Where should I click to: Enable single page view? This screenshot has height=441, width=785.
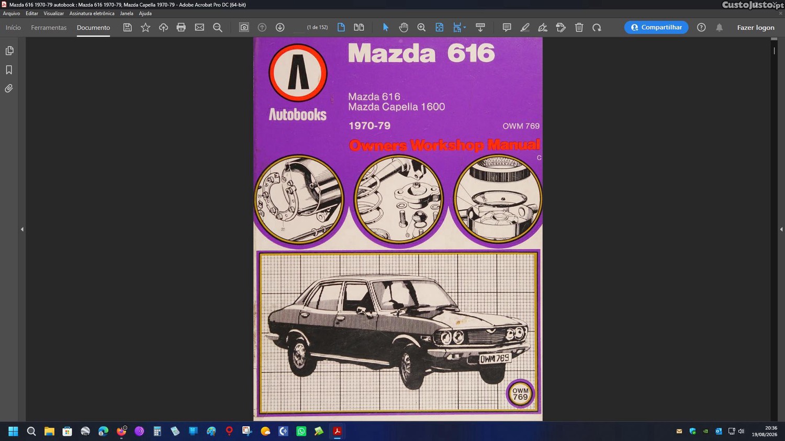click(341, 27)
